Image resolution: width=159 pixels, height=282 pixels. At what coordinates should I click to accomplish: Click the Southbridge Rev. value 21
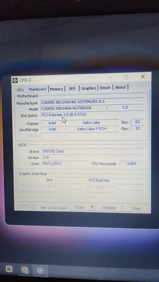click(137, 128)
